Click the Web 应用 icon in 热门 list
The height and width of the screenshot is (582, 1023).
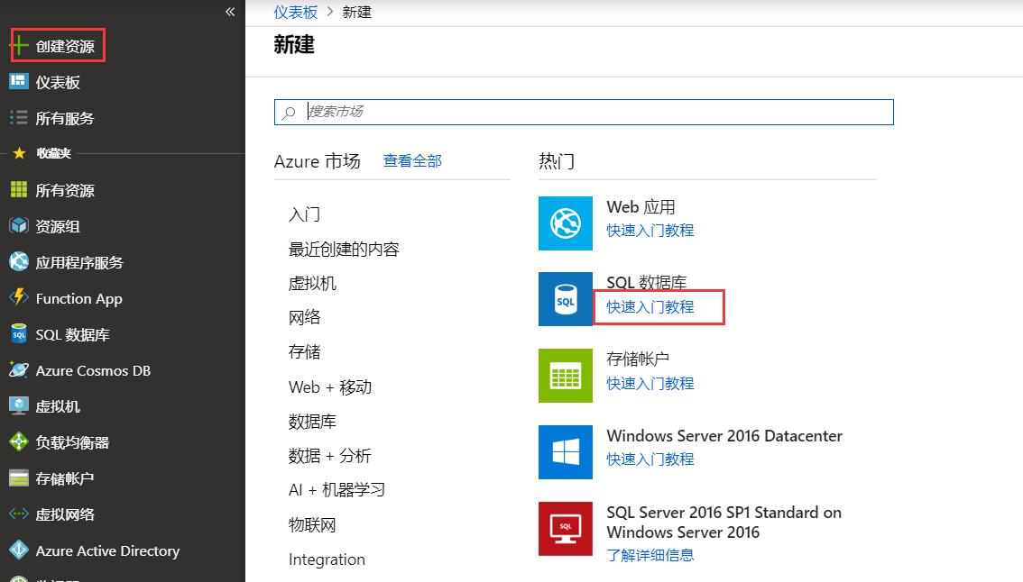tap(565, 223)
